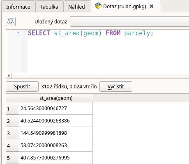Viewport: 189px width, 164px height.
Task: Select result row header 1
Action: pyautogui.click(x=12, y=109)
